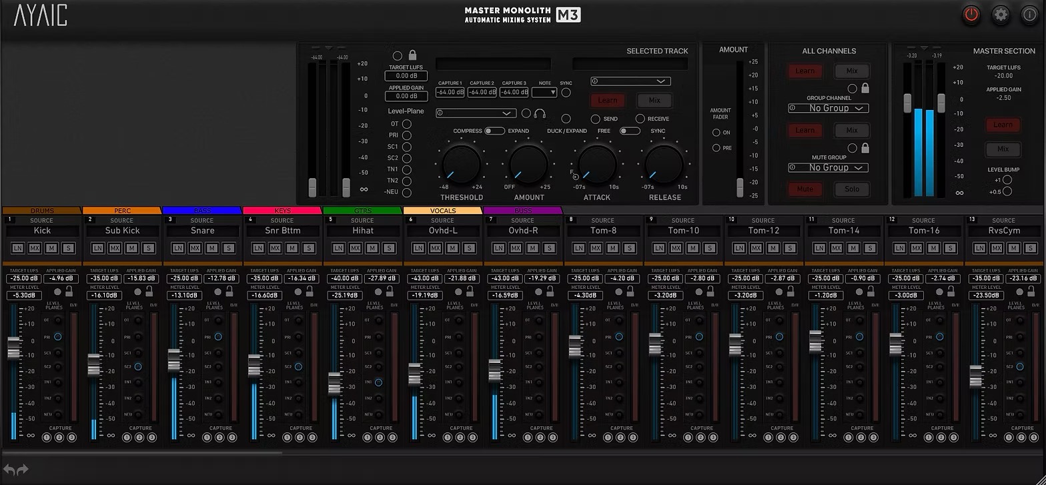Viewport: 1046px width, 485px height.
Task: Click the headphones icon in Selected Track
Action: tap(540, 113)
